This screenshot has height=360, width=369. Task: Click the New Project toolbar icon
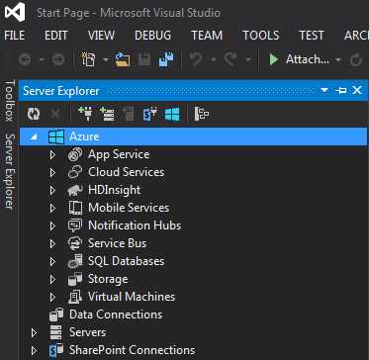(89, 59)
